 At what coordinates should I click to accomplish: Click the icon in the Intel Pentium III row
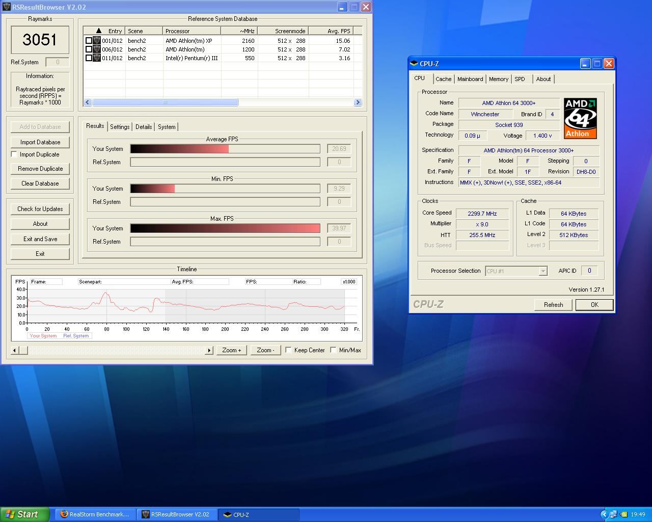pos(96,58)
